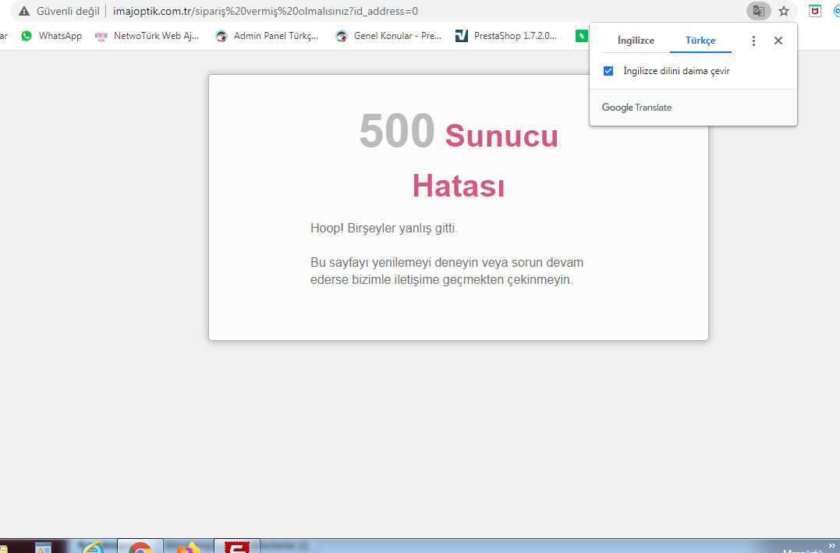Toggle 'İngilizce dilini daima çevir' checkbox
840x553 pixels.
[608, 71]
